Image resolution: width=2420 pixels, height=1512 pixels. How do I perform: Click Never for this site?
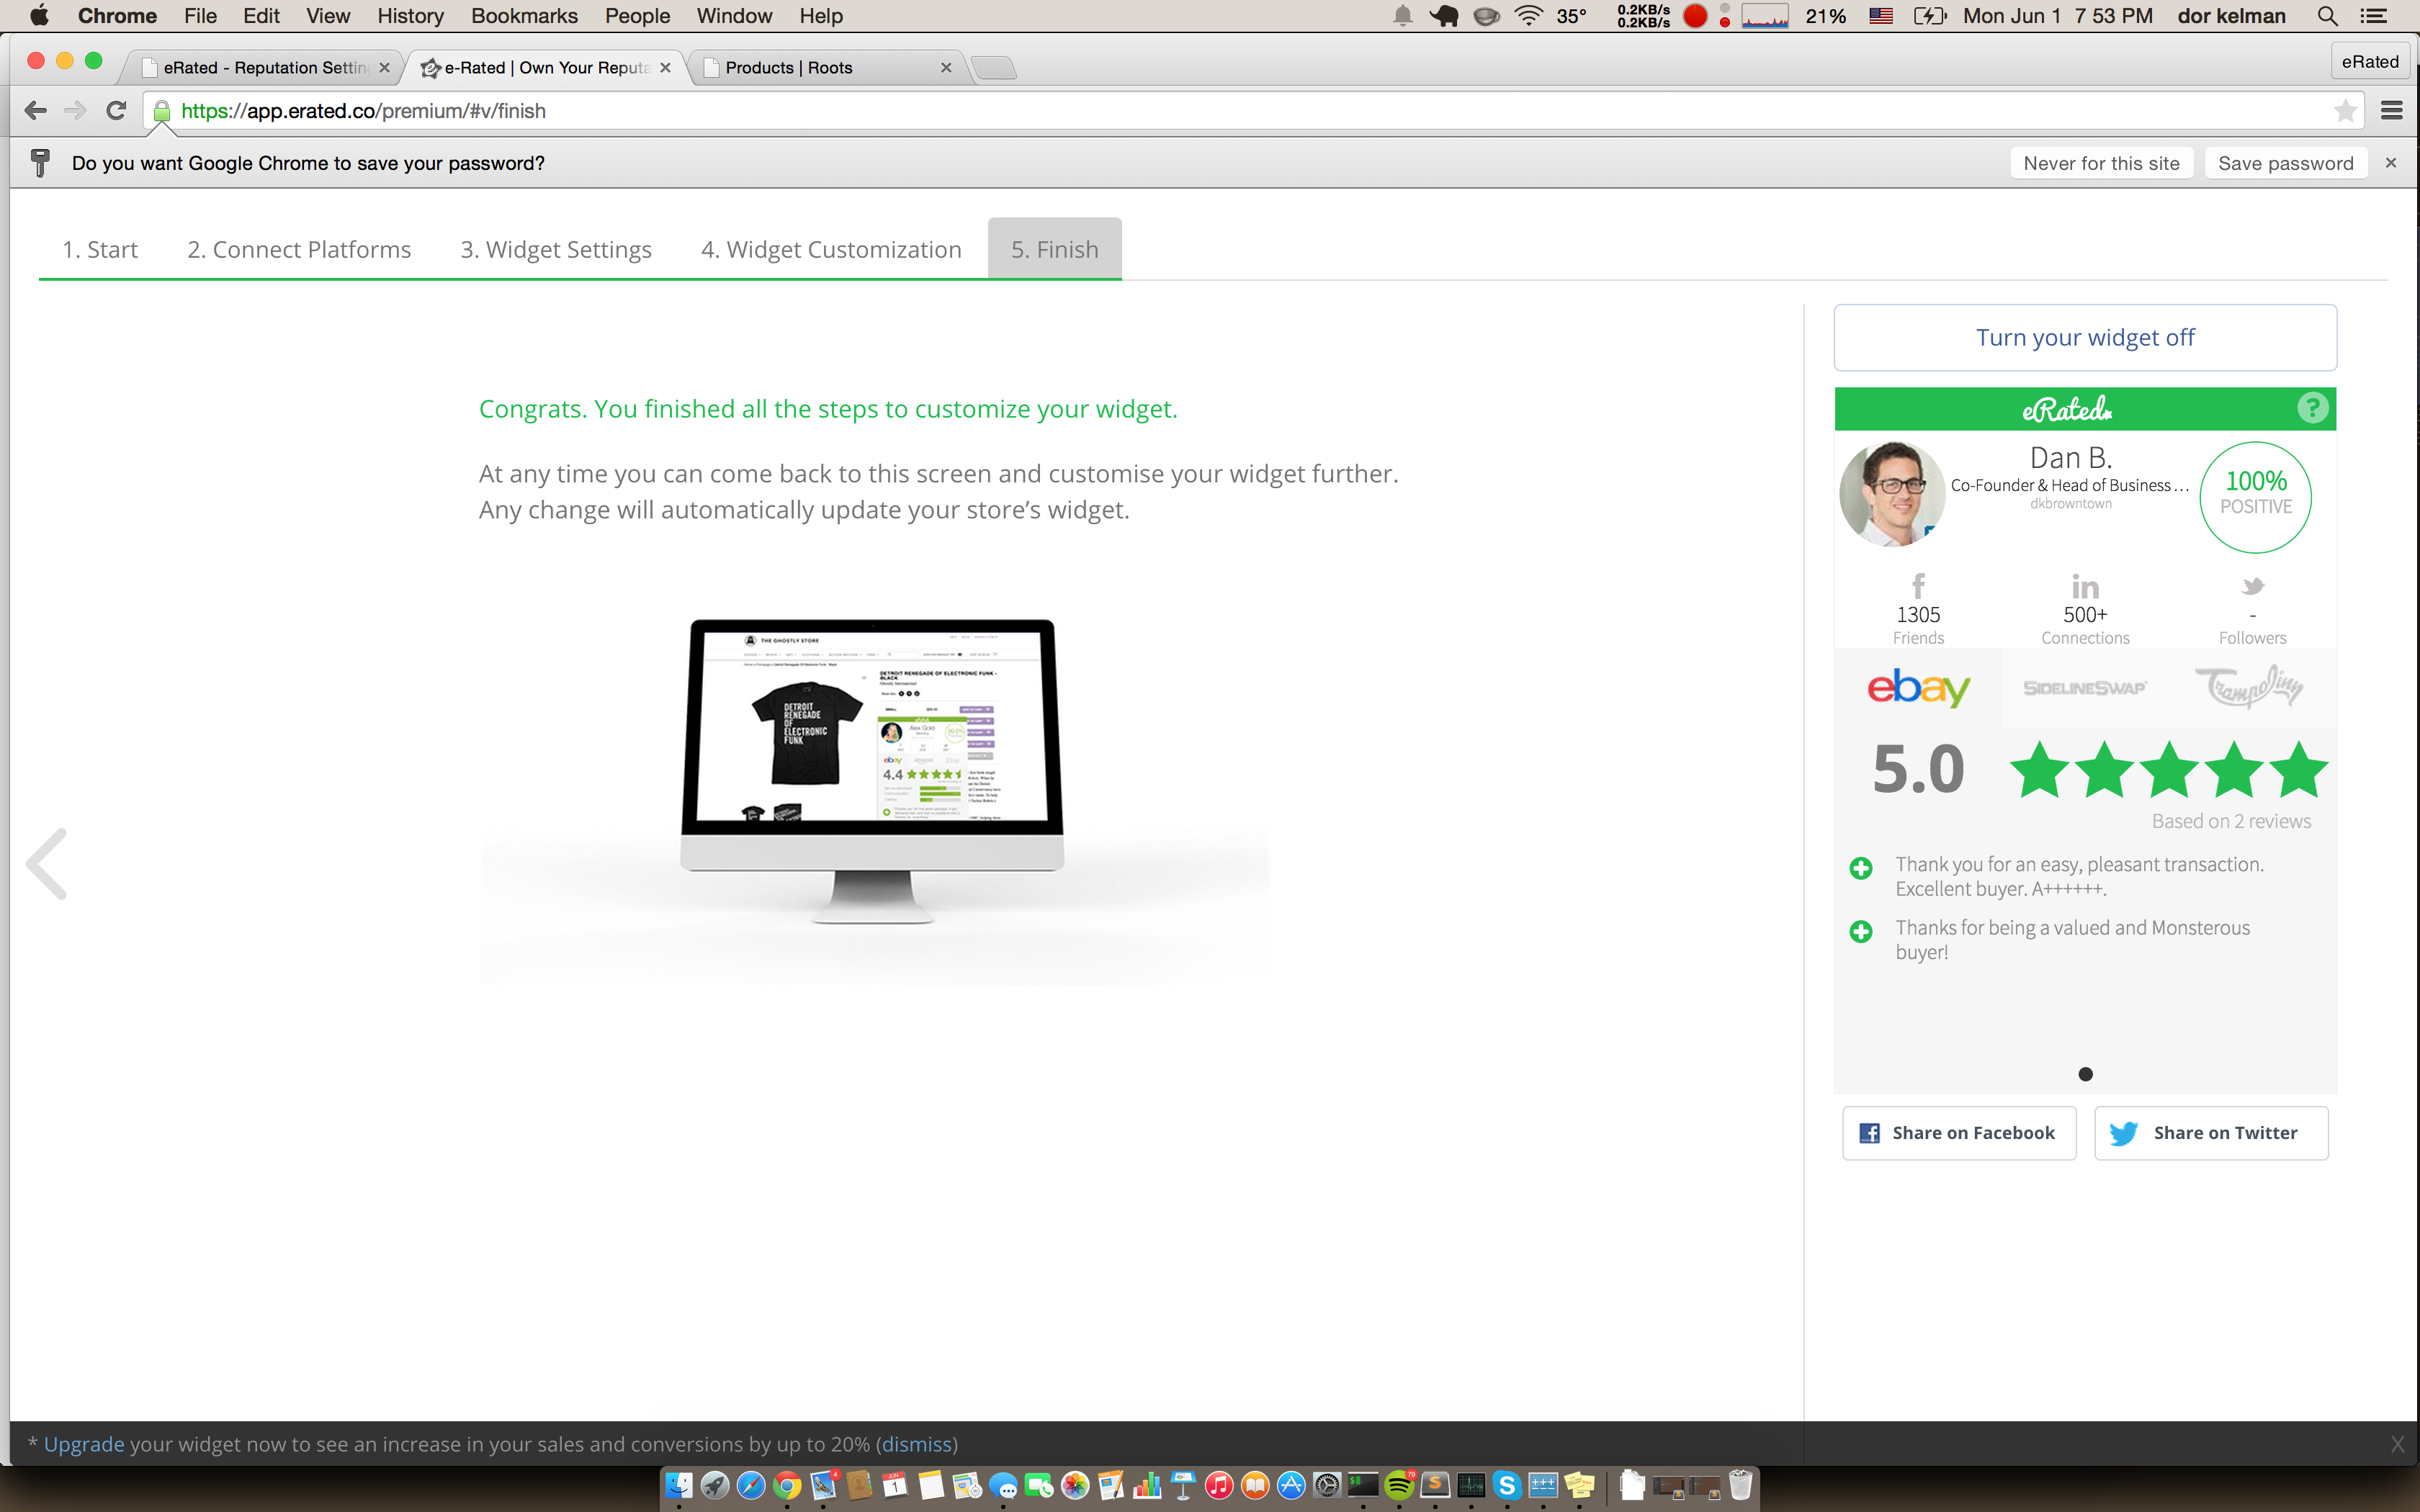pyautogui.click(x=2101, y=163)
